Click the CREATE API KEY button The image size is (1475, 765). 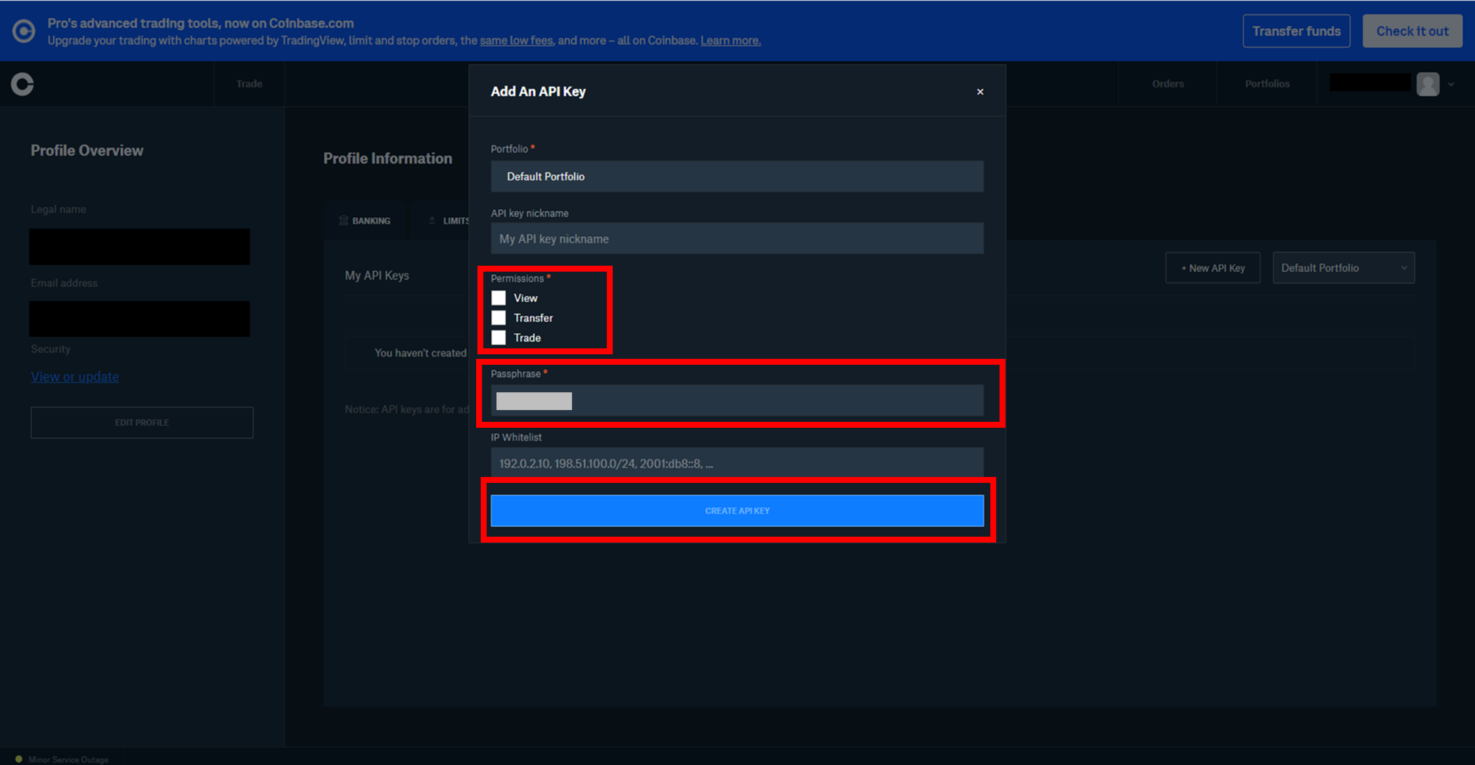tap(737, 510)
